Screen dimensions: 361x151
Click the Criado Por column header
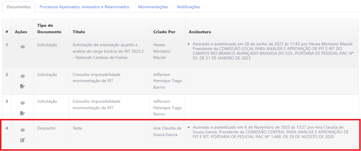(164, 32)
